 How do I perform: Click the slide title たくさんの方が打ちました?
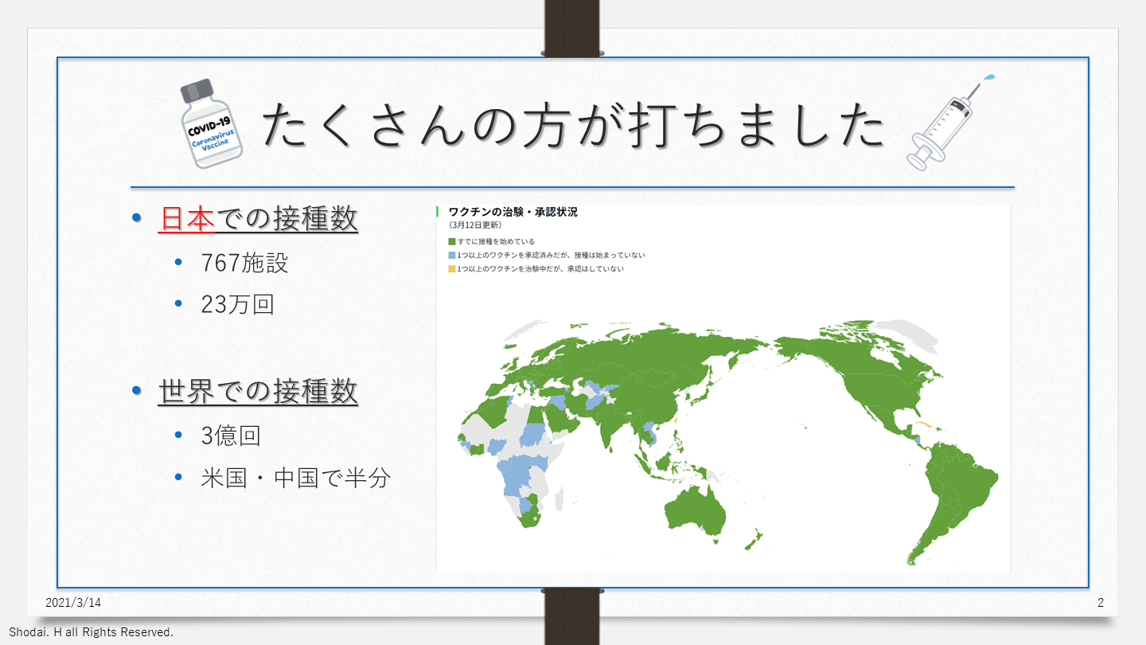point(573,126)
